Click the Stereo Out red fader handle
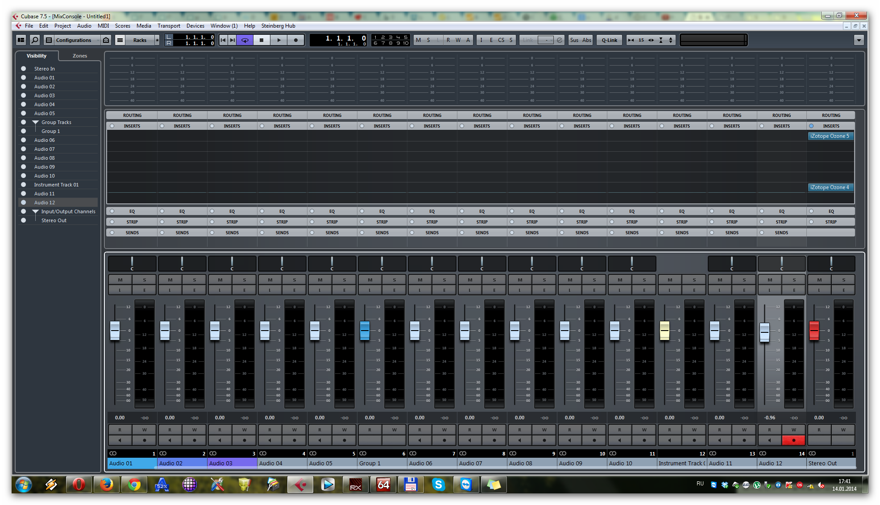This screenshot has width=880, height=505. click(x=814, y=330)
